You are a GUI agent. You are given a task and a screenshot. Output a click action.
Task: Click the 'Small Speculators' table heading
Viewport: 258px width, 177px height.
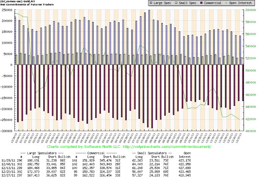click(x=152, y=153)
